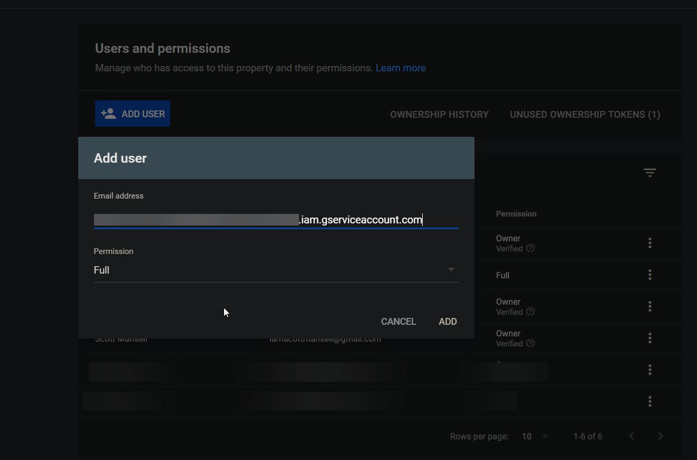
Task: Open Unused Ownership Tokens
Action: coord(584,114)
